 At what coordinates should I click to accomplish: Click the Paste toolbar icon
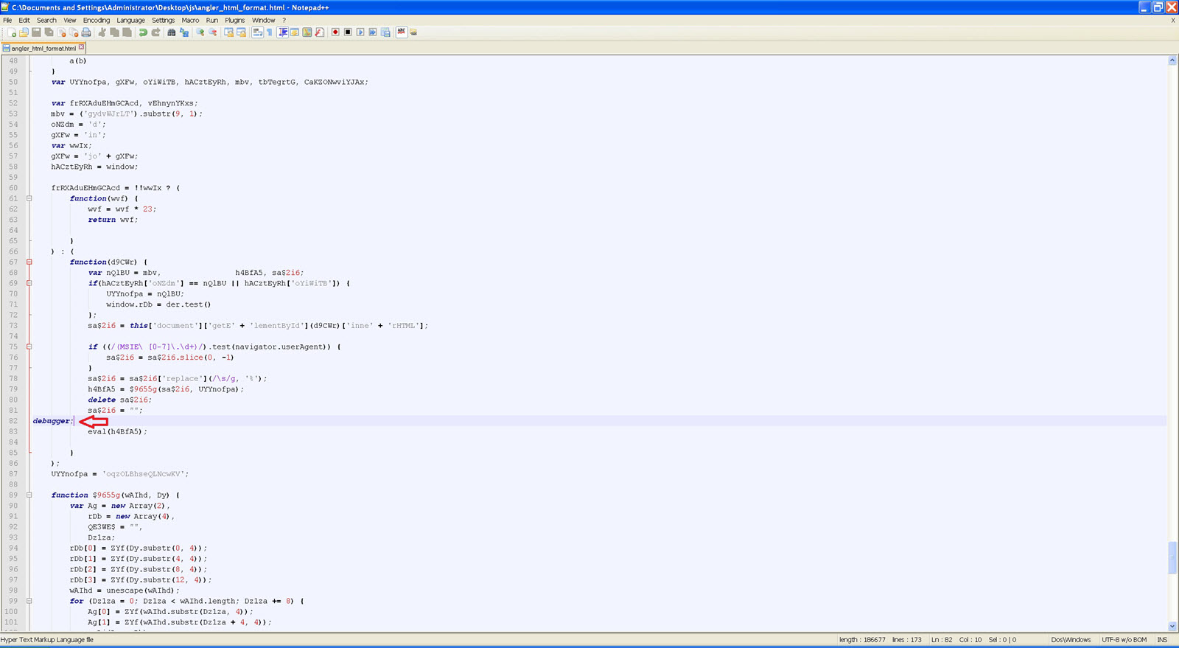click(127, 32)
